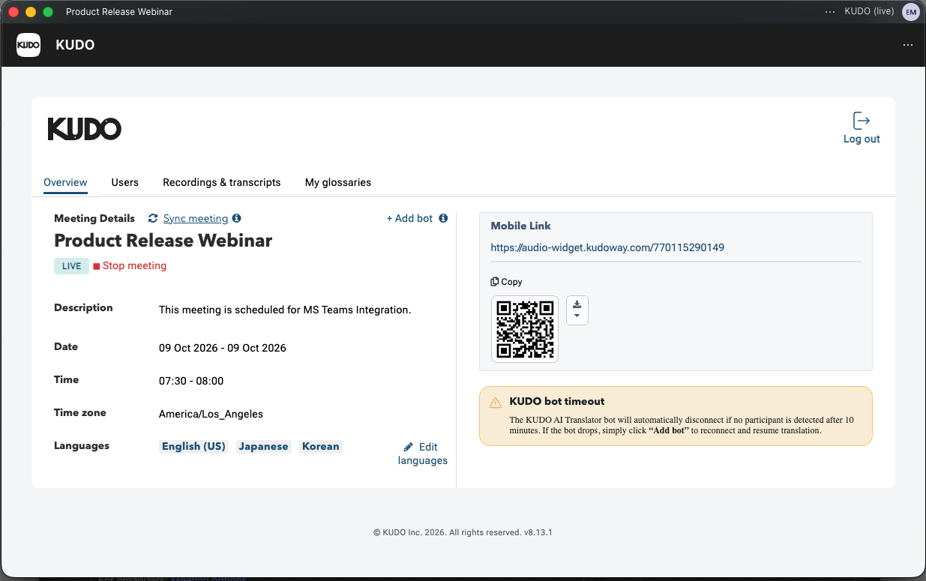Image resolution: width=926 pixels, height=581 pixels.
Task: Copy the mobile link
Action: click(507, 282)
